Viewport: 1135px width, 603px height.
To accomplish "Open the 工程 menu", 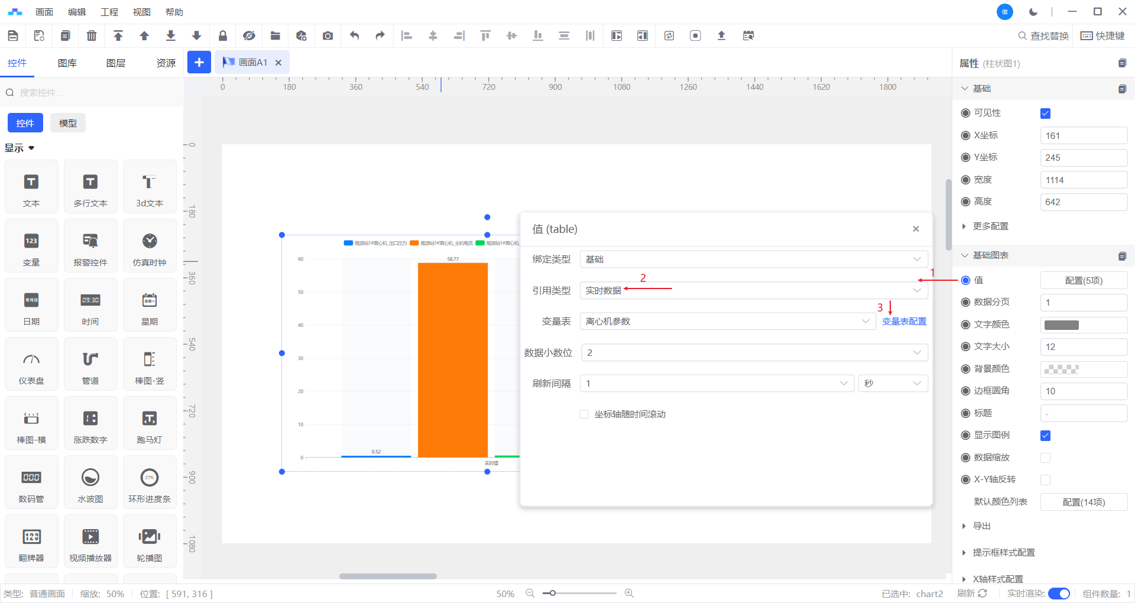I will click(109, 12).
